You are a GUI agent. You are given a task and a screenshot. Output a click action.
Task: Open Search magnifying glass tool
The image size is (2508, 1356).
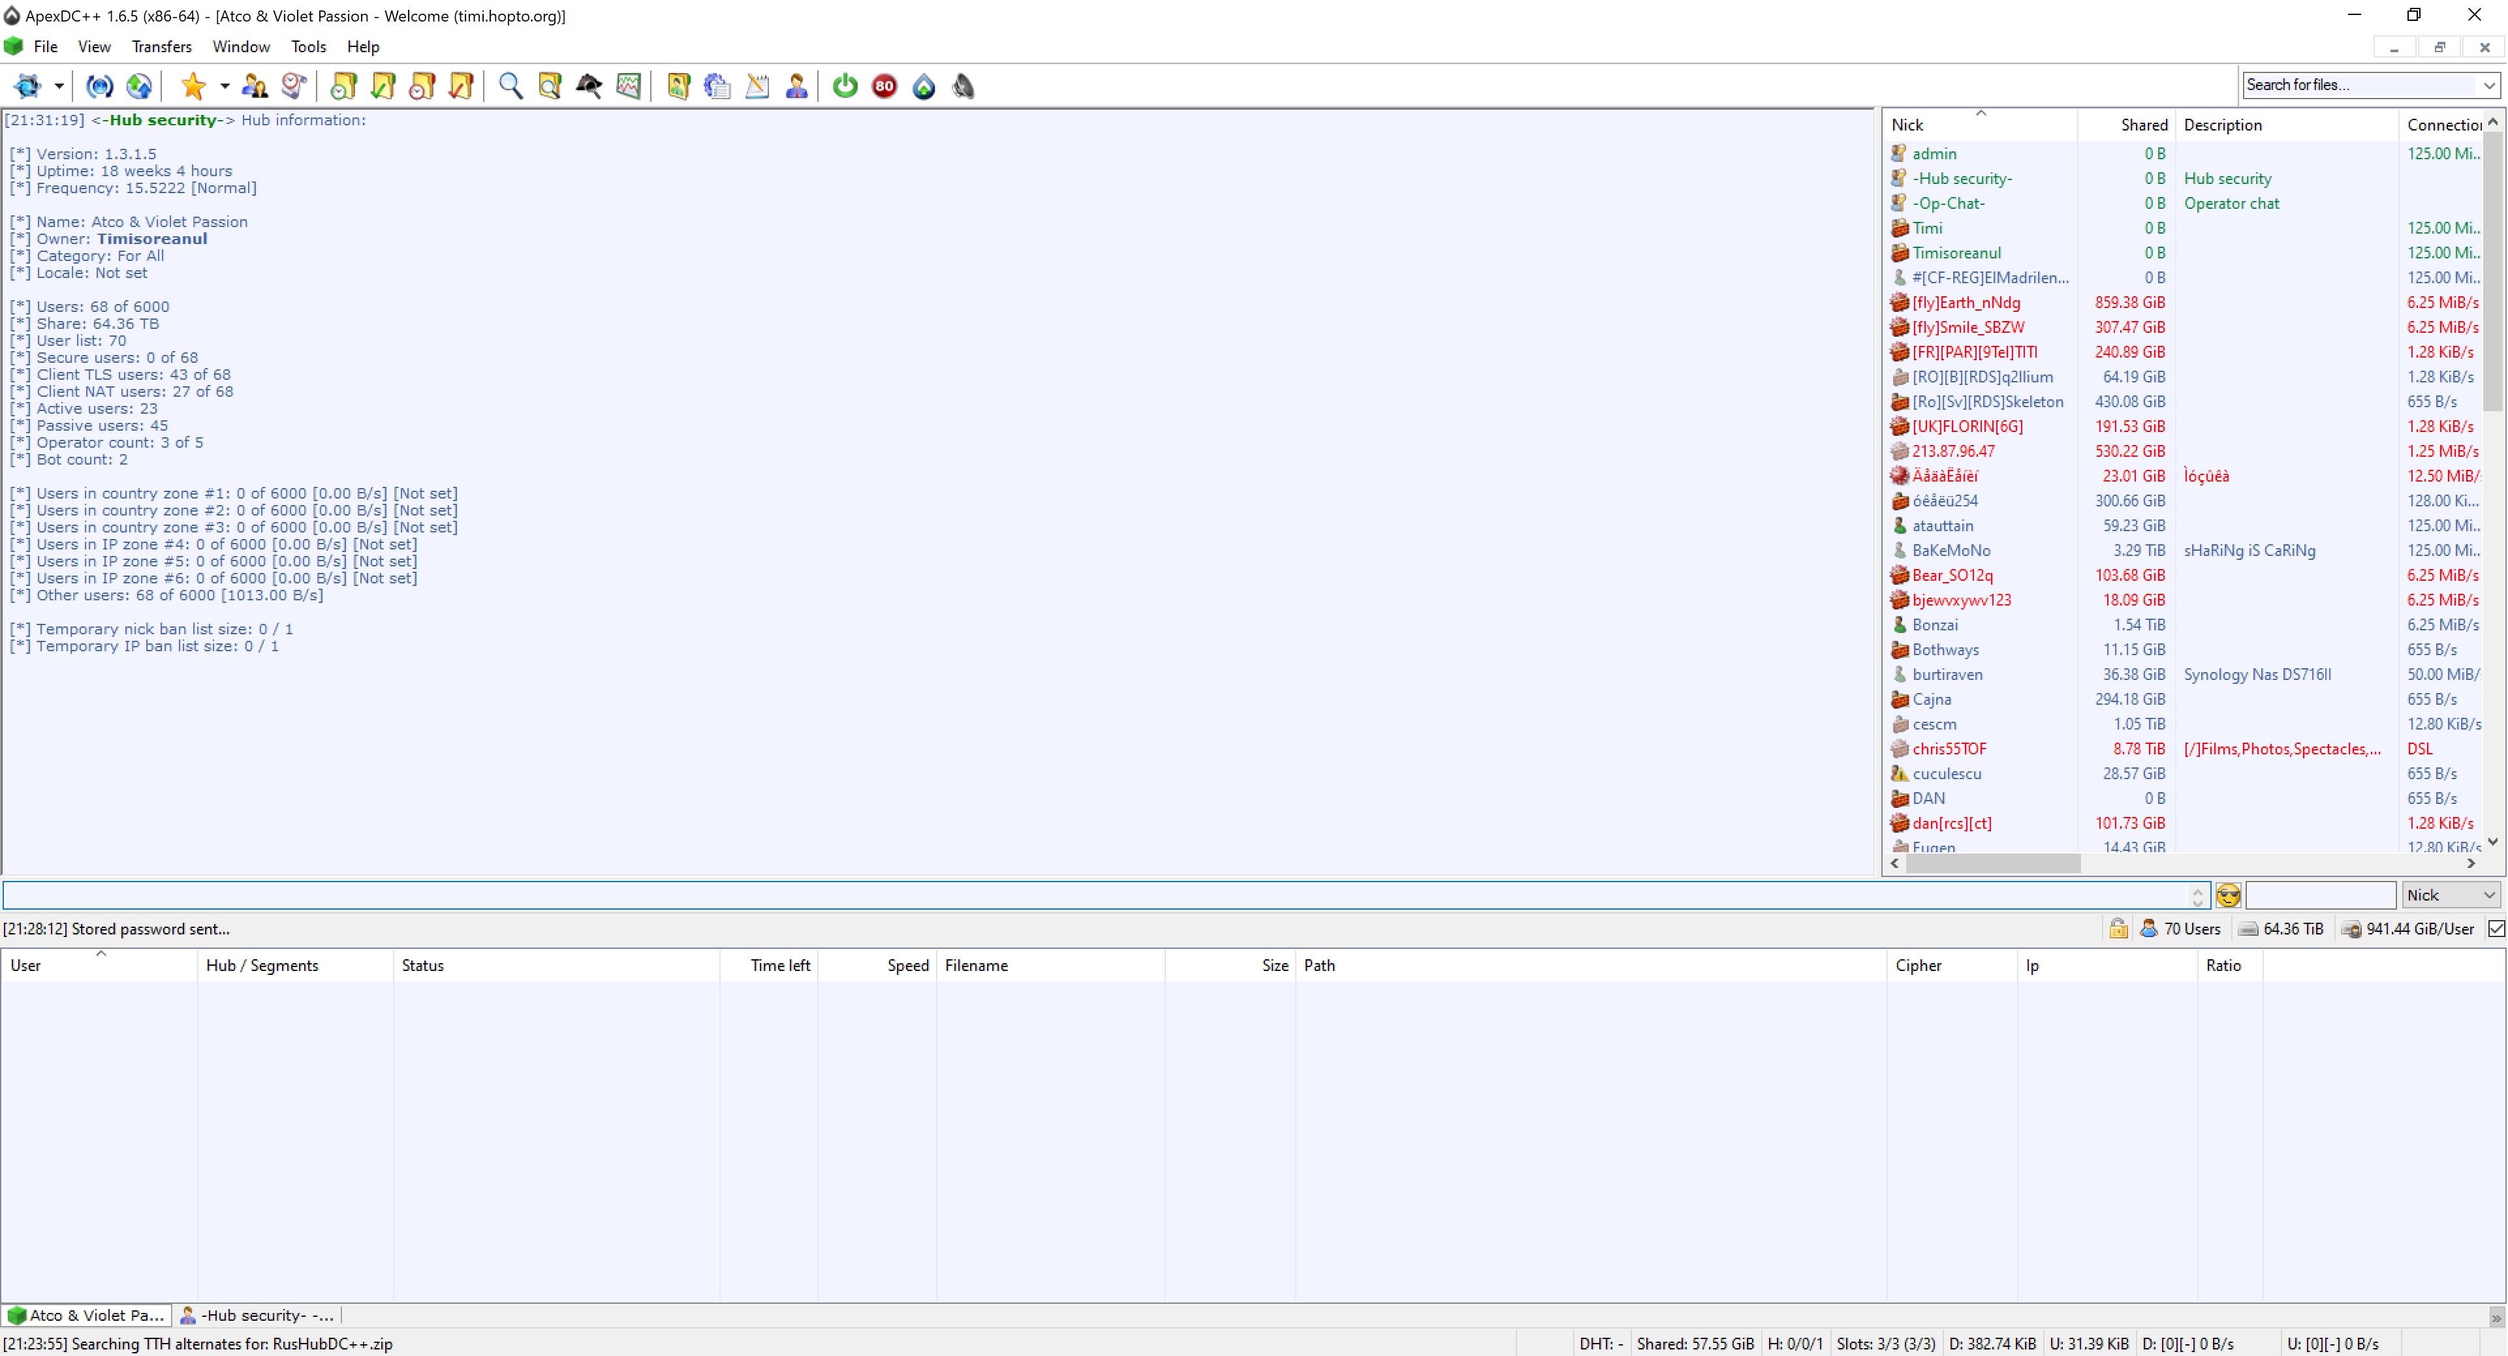click(510, 85)
